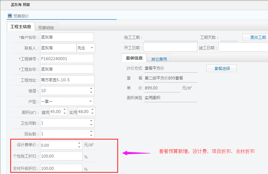Click the 预算报价 panel icon
The image size is (268, 174).
[x=10, y=16]
